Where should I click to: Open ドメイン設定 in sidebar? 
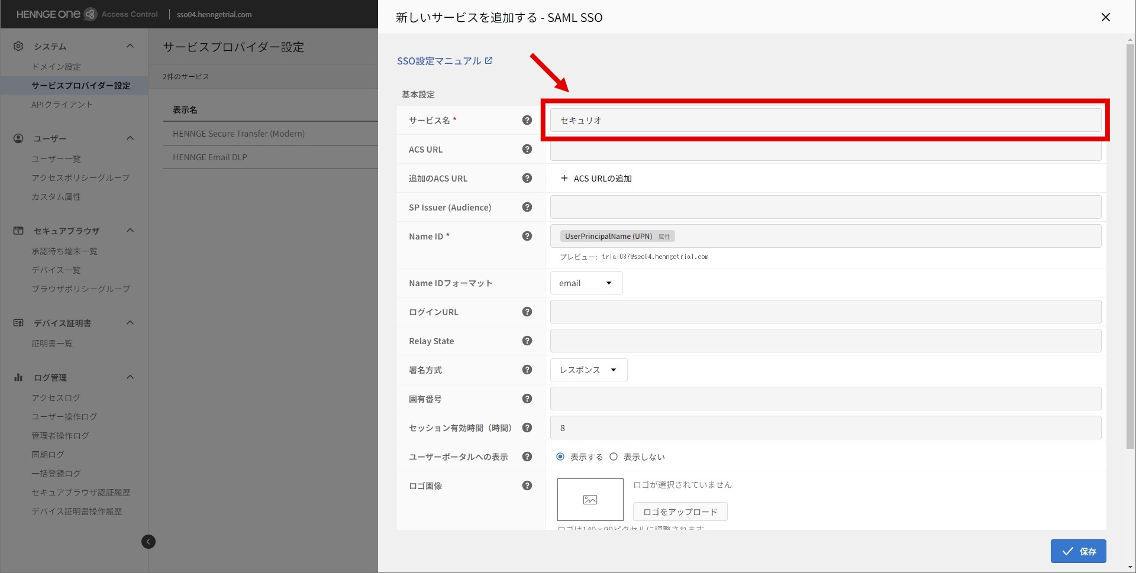[x=56, y=67]
